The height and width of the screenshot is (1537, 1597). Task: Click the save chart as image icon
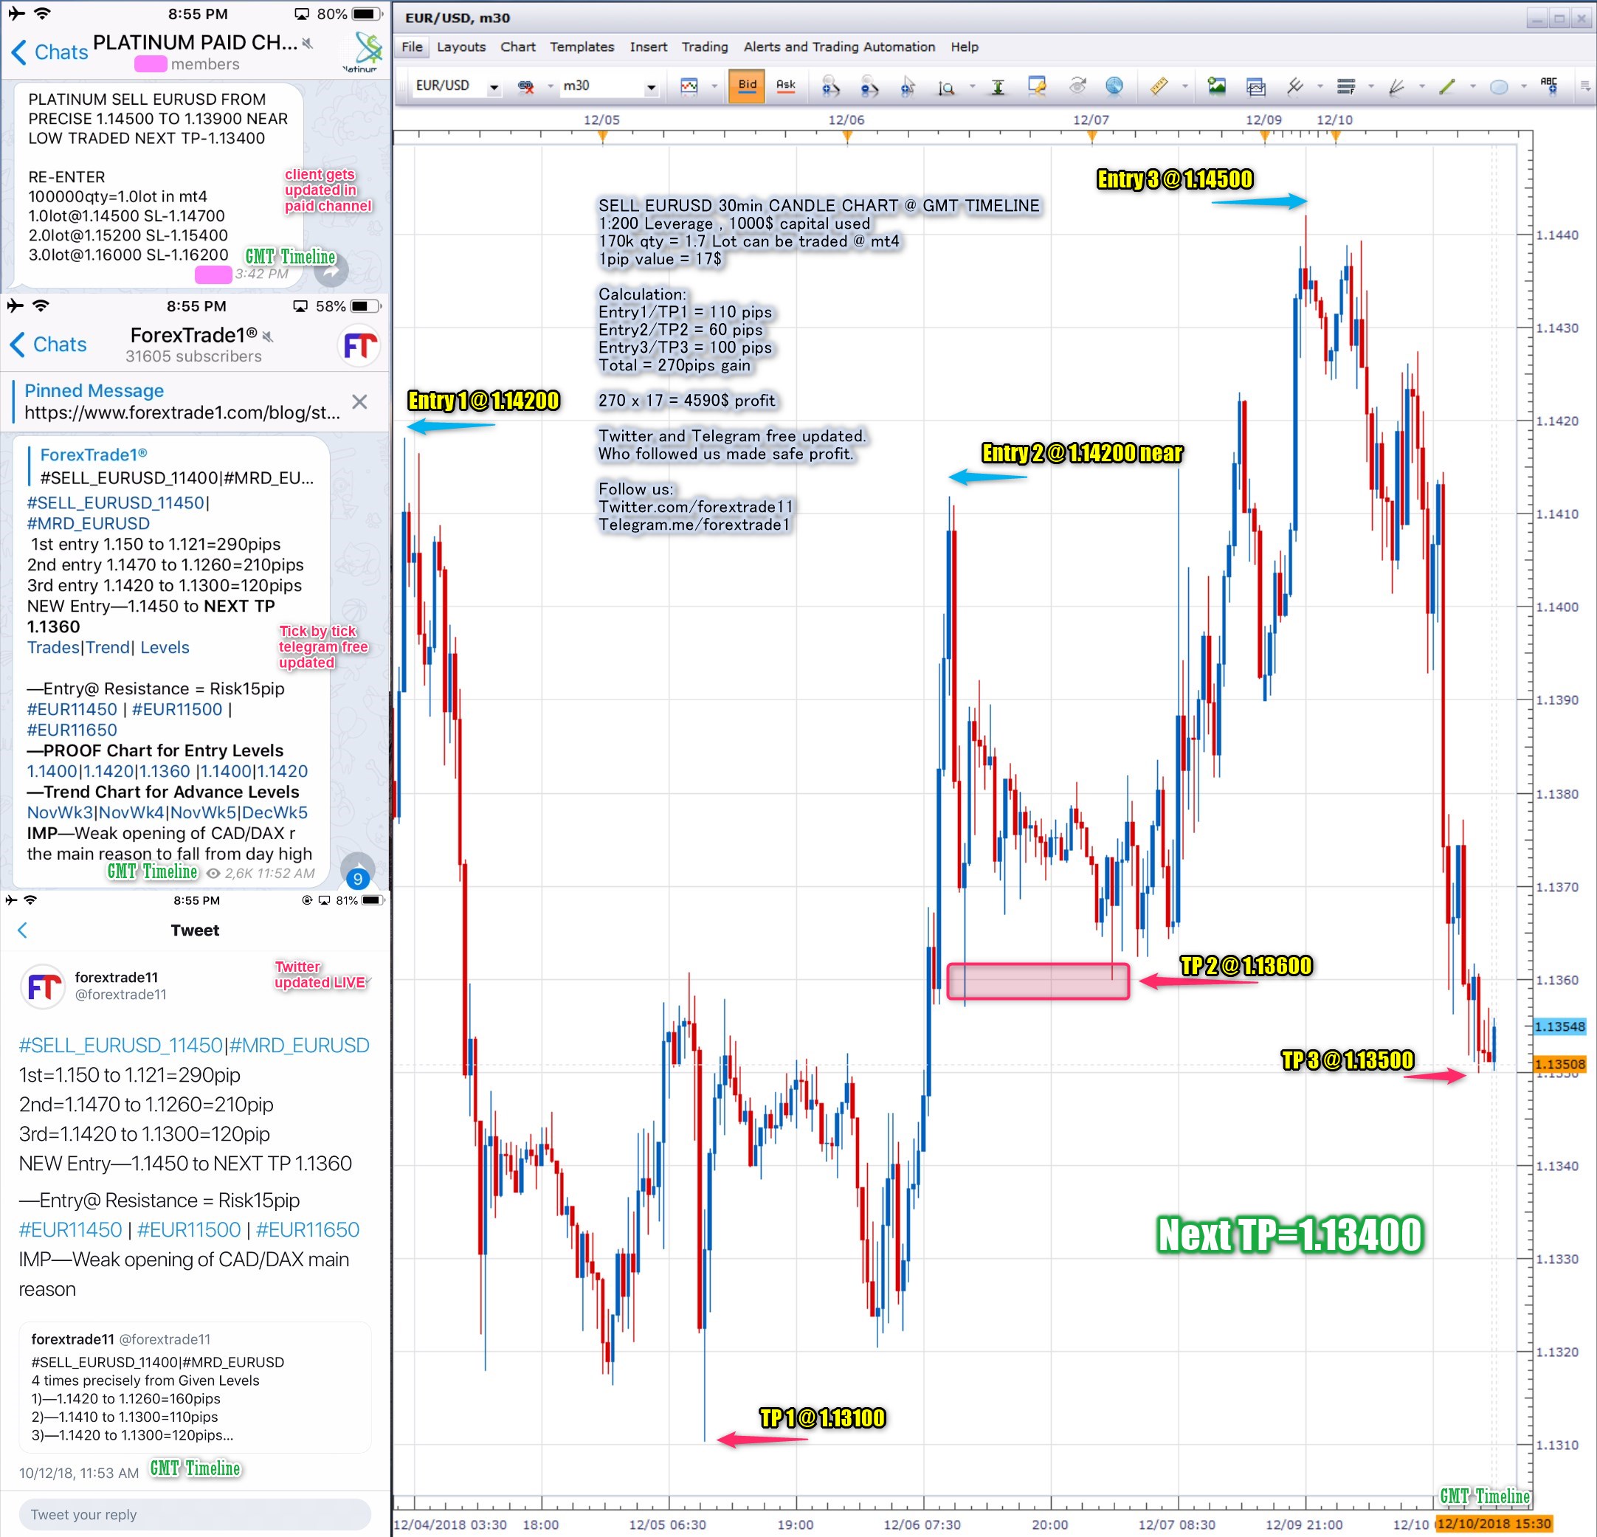(1216, 86)
